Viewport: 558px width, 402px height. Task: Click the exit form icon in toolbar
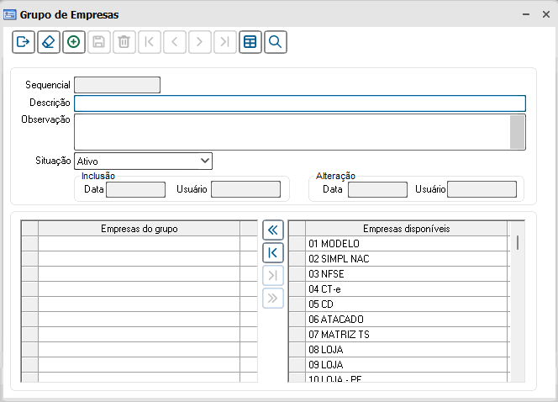pyautogui.click(x=24, y=41)
